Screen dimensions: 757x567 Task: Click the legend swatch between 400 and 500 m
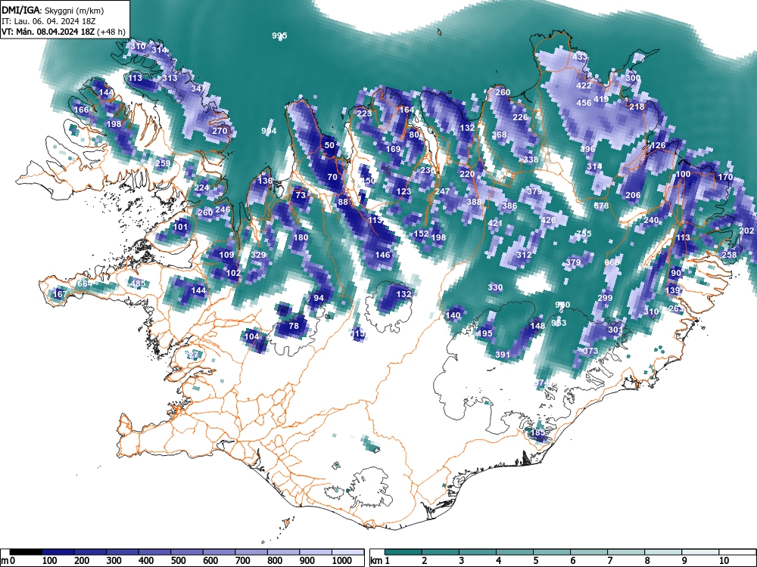154,552
